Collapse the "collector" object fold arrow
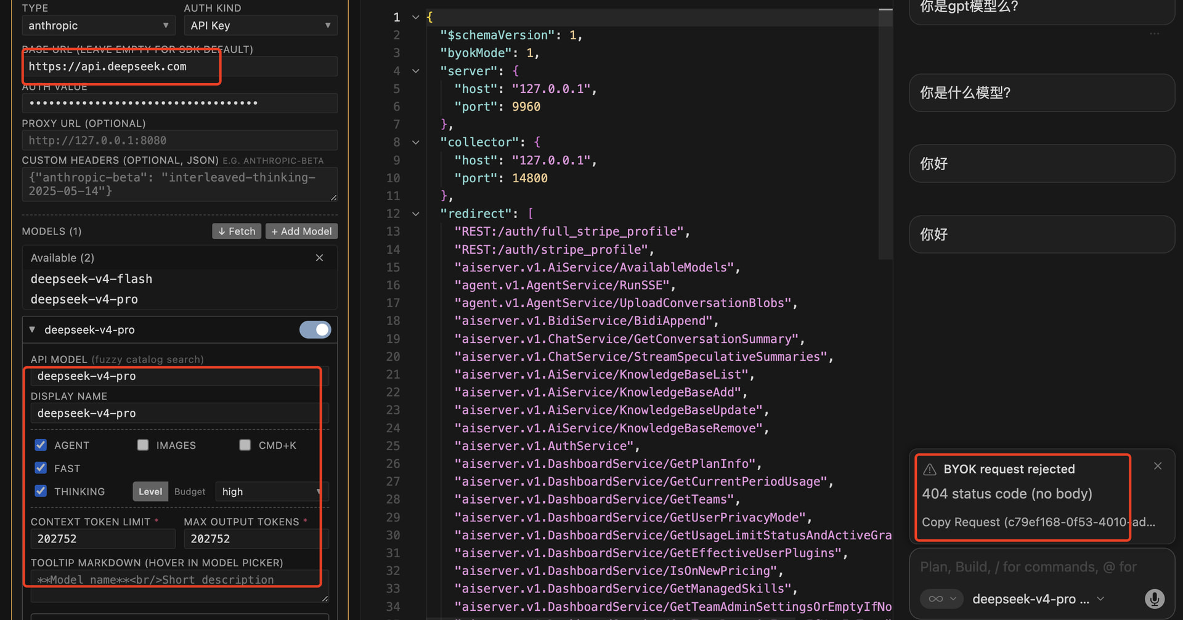 tap(416, 142)
